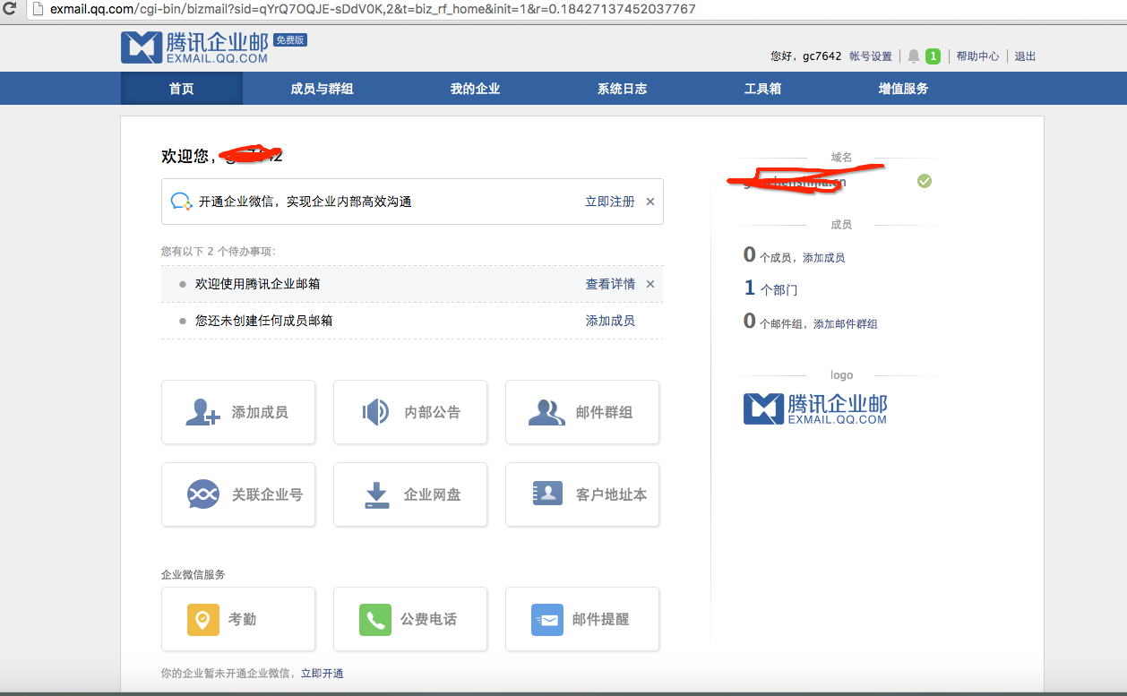Screen dimensions: 1127x696
Task: Click the browser address bar URL
Action: 373,9
